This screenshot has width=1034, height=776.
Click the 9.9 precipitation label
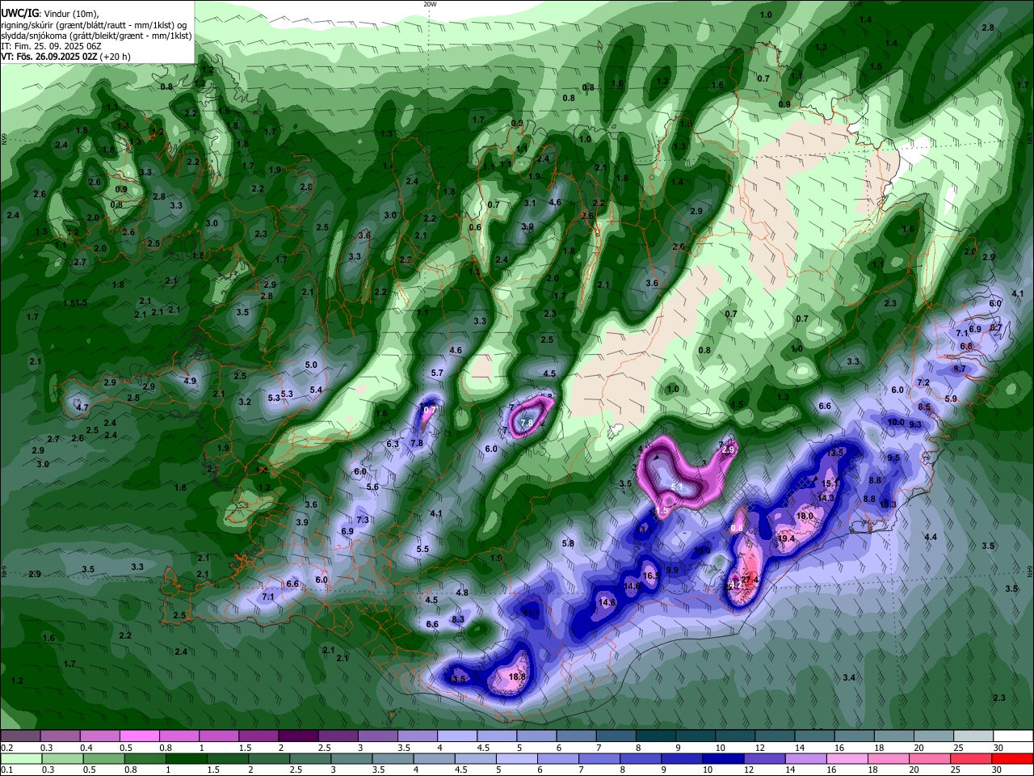point(671,570)
